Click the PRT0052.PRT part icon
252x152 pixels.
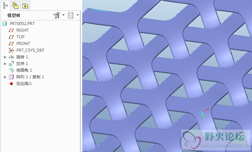tap(4, 24)
